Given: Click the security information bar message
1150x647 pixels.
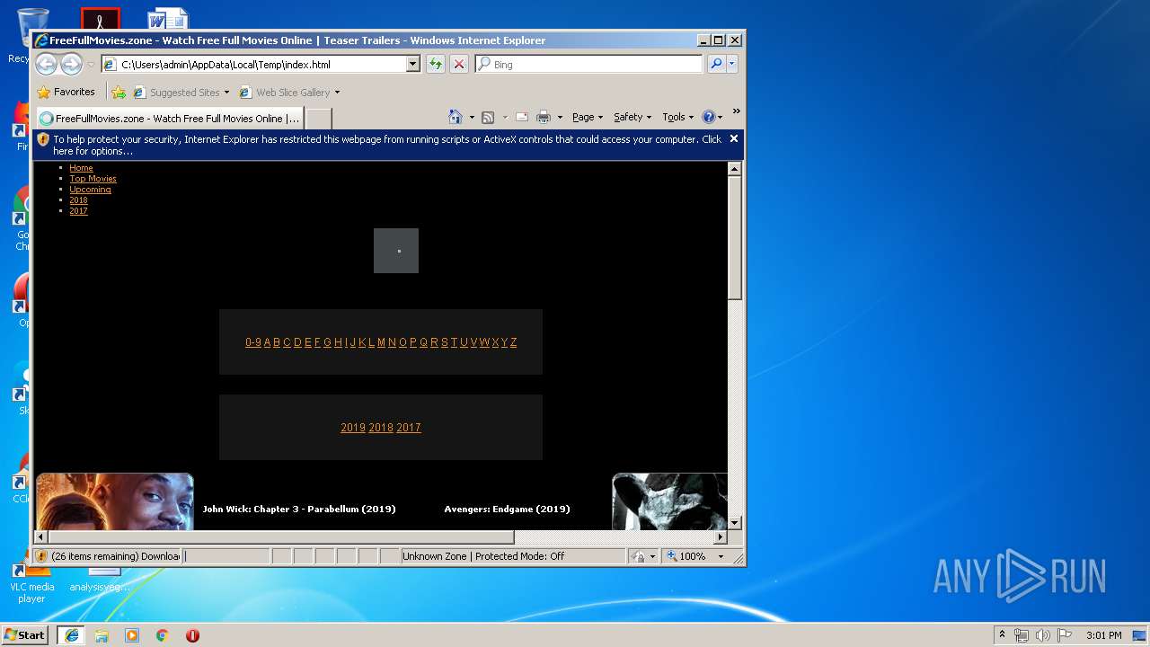Looking at the screenshot, I should (387, 145).
